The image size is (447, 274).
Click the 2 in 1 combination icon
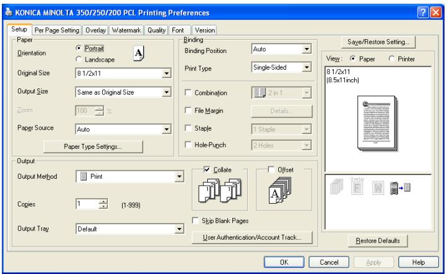pos(260,93)
